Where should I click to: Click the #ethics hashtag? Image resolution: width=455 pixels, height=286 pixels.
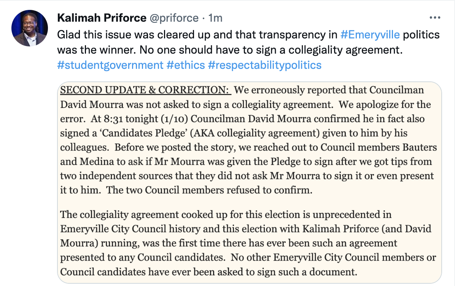pyautogui.click(x=186, y=65)
